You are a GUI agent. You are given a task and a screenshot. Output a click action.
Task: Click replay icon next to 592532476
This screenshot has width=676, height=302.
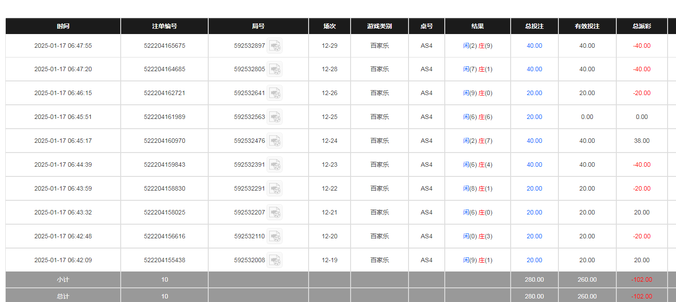(x=275, y=141)
